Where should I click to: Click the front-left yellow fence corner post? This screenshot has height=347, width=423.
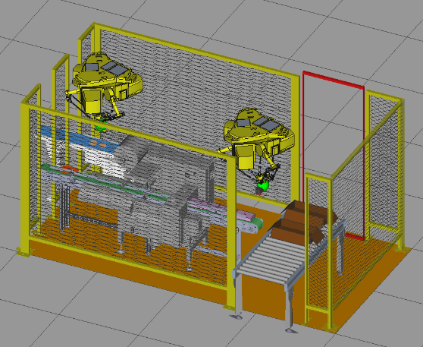click(25, 178)
